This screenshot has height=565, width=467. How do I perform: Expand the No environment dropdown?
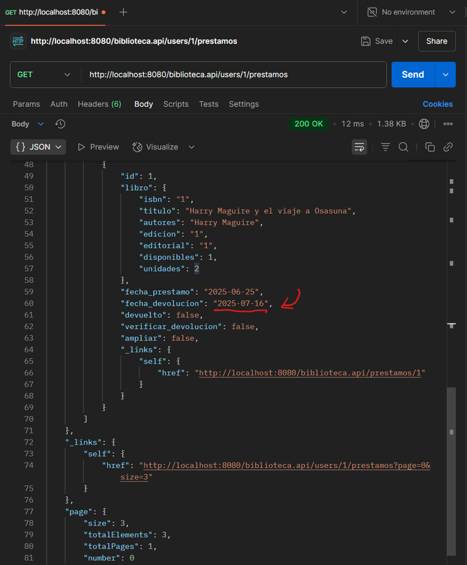452,12
